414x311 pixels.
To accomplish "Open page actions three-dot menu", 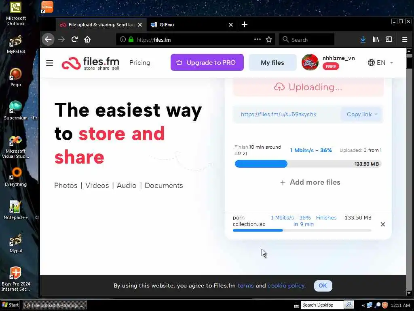I will (x=258, y=39).
